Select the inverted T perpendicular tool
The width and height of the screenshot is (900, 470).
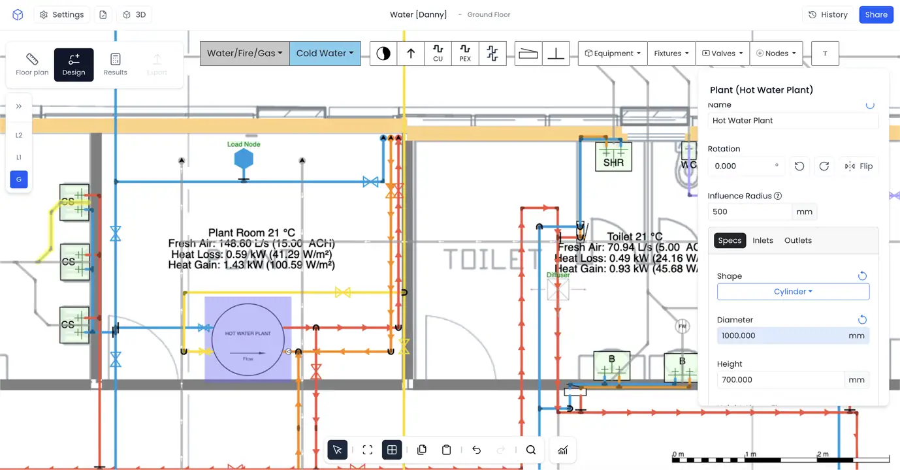[556, 54]
